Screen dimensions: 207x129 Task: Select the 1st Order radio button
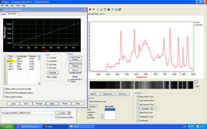point(47,58)
